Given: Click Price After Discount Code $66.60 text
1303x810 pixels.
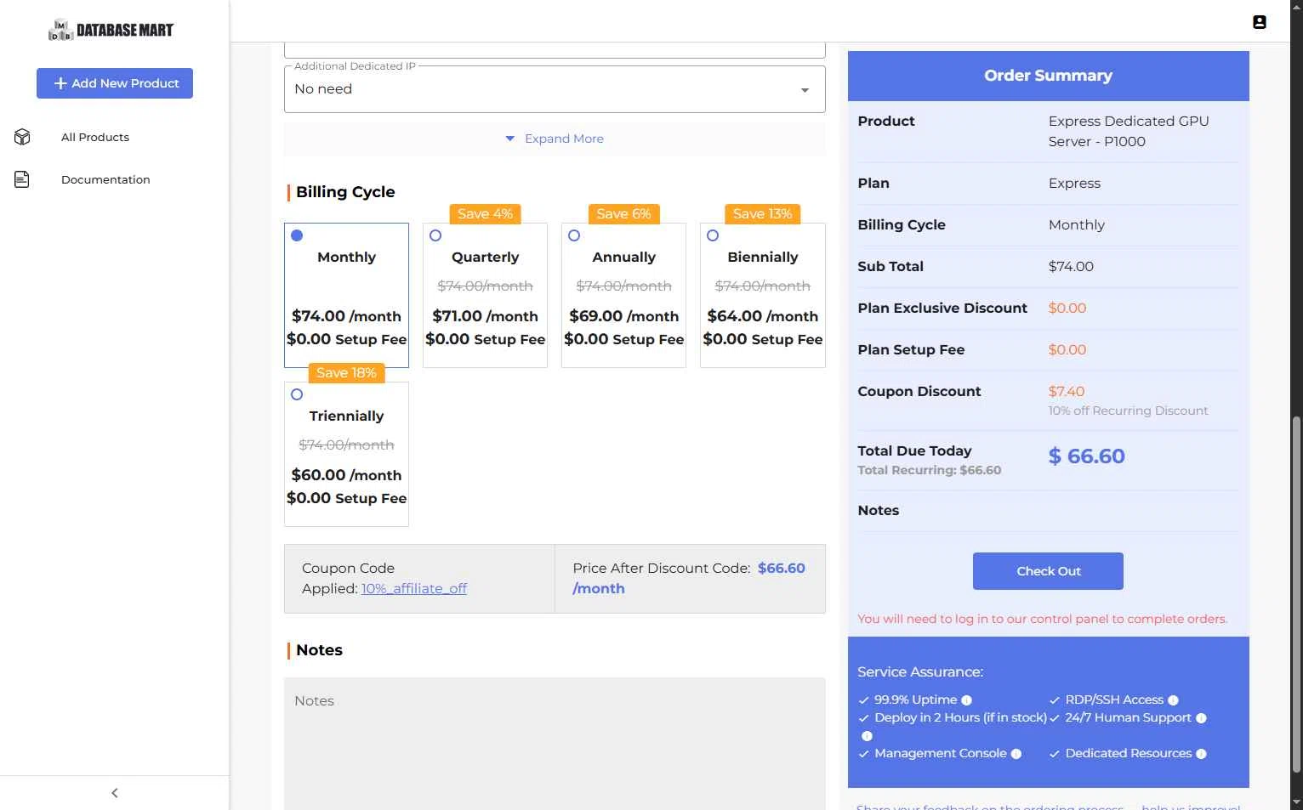Looking at the screenshot, I should tap(689, 578).
